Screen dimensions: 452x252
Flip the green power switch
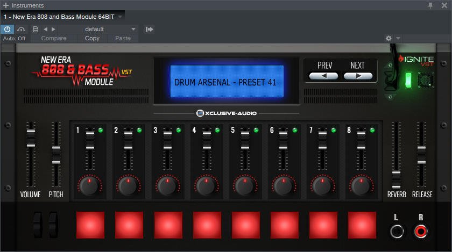(x=408, y=80)
